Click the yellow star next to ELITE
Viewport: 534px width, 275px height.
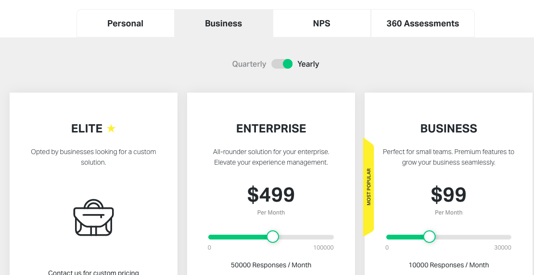tap(111, 129)
